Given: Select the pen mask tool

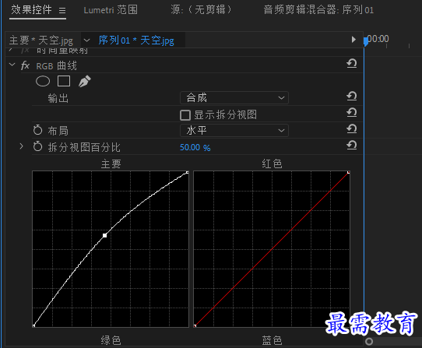Looking at the screenshot, I should [x=85, y=81].
